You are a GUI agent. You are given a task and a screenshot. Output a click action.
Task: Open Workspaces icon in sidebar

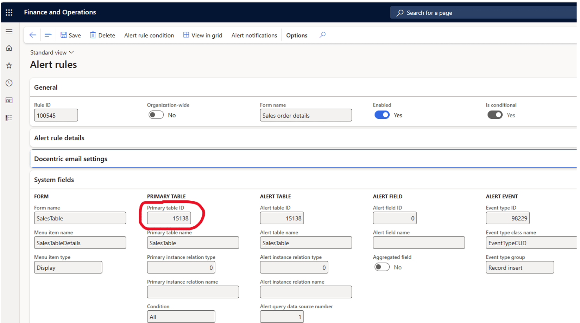click(x=9, y=101)
